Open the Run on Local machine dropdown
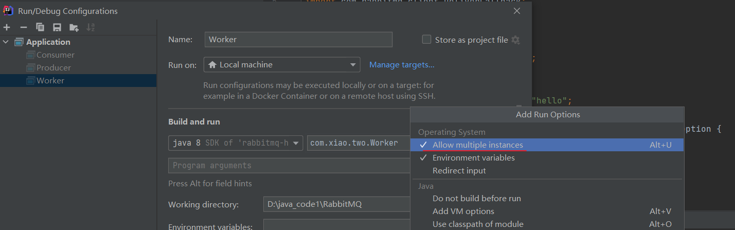Screen dimensions: 735x230 pos(282,65)
